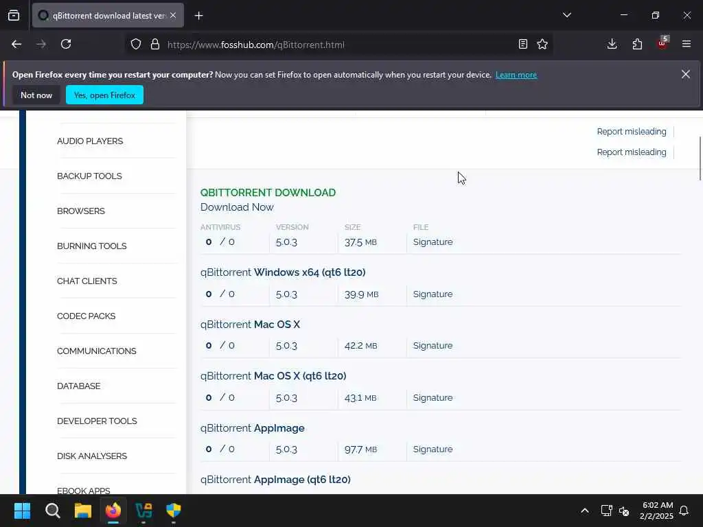Image resolution: width=703 pixels, height=527 pixels.
Task: Click the QBITTORRENT DOWNLOAD heading
Action: (268, 193)
